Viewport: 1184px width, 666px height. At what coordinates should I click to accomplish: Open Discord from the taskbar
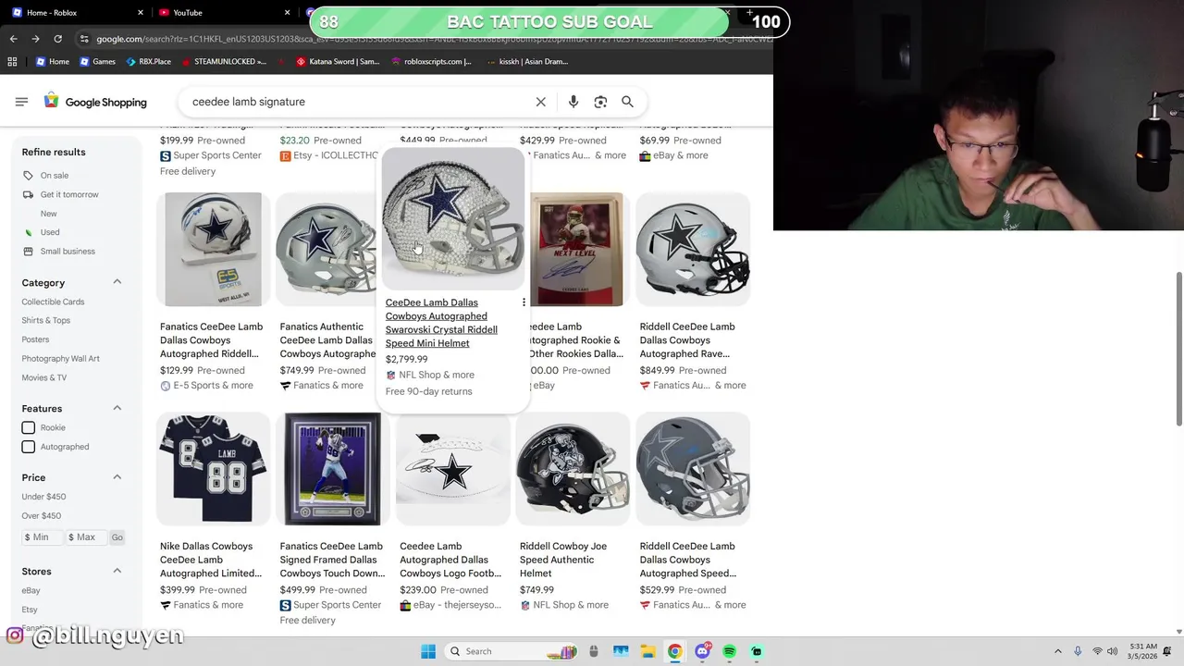702,651
